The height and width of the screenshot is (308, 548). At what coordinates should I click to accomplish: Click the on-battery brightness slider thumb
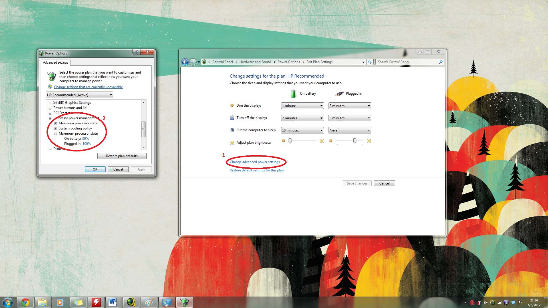pos(290,141)
